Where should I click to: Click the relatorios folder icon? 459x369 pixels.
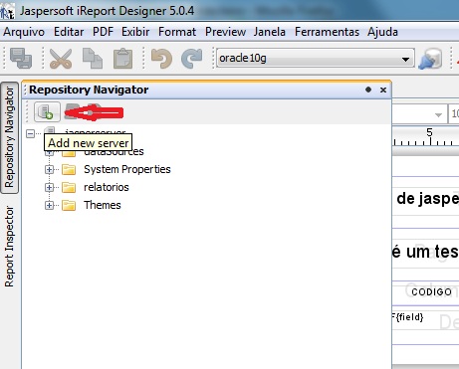[69, 187]
